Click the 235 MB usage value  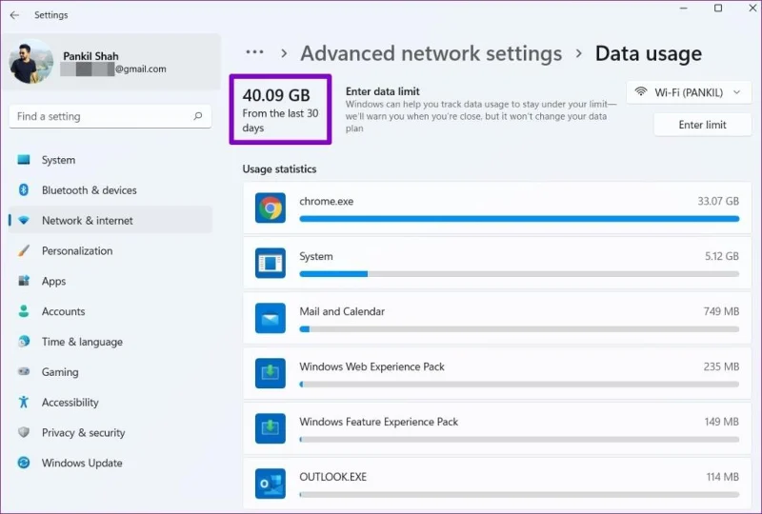[721, 366]
